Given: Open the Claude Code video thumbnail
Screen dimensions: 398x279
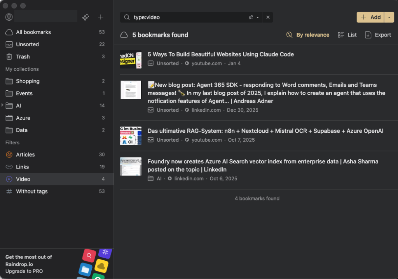Looking at the screenshot, I should click(131, 59).
